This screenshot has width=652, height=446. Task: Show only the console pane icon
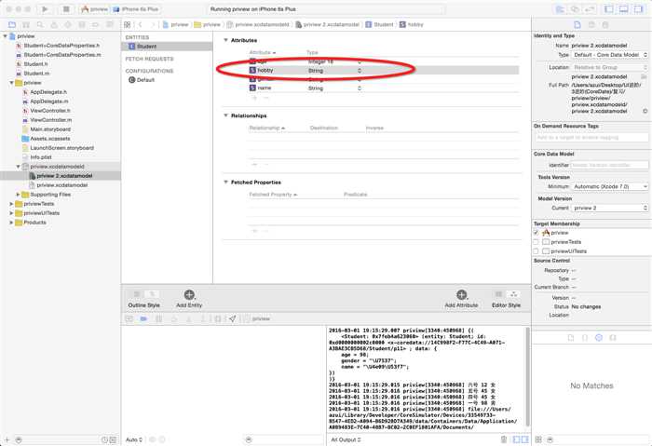coord(524,439)
